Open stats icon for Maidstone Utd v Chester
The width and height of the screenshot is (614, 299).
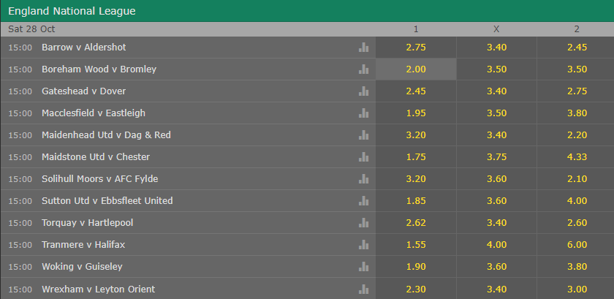363,157
